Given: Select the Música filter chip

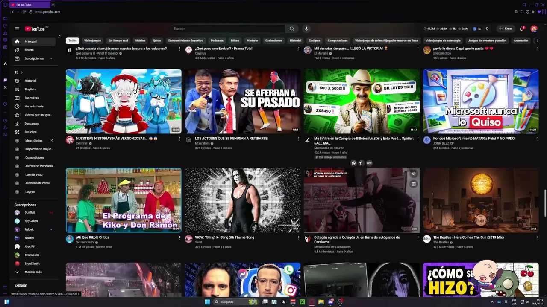Looking at the screenshot, I should coord(140,41).
